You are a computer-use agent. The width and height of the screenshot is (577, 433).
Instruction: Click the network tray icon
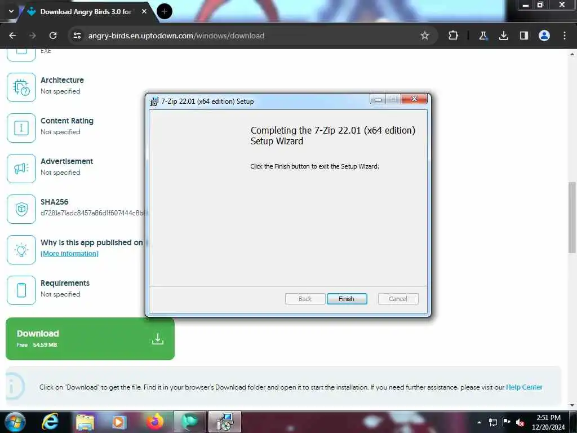[493, 422]
